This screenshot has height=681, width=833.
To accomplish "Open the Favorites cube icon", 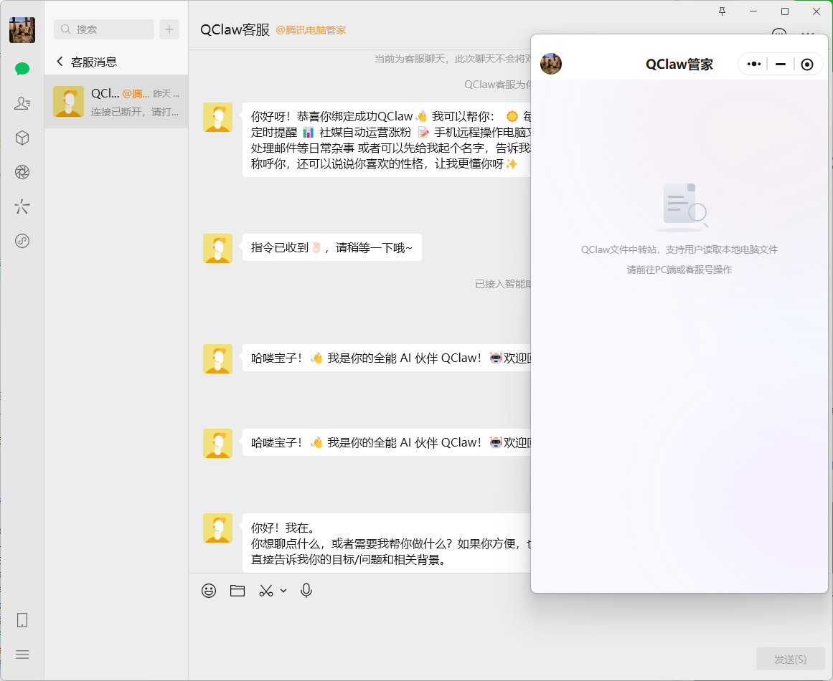I will (x=22, y=138).
